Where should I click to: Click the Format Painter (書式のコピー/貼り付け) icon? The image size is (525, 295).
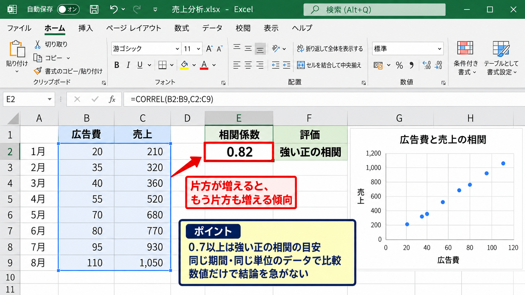[x=38, y=71]
